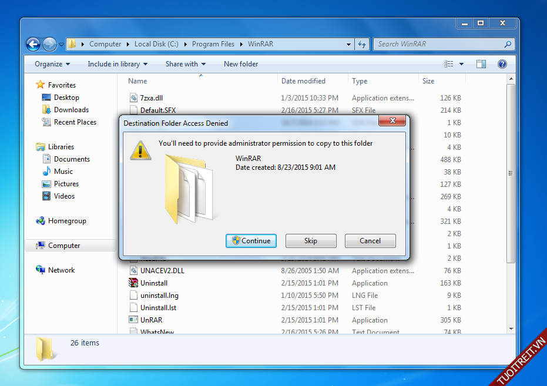This screenshot has height=386, width=547.
Task: Open recent pages dropdown next to Forward
Action: point(61,45)
